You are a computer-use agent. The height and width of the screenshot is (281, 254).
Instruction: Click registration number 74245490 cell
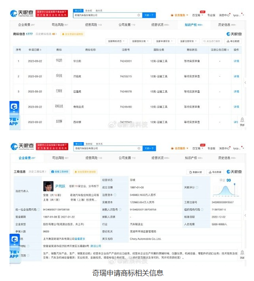(x=126, y=107)
